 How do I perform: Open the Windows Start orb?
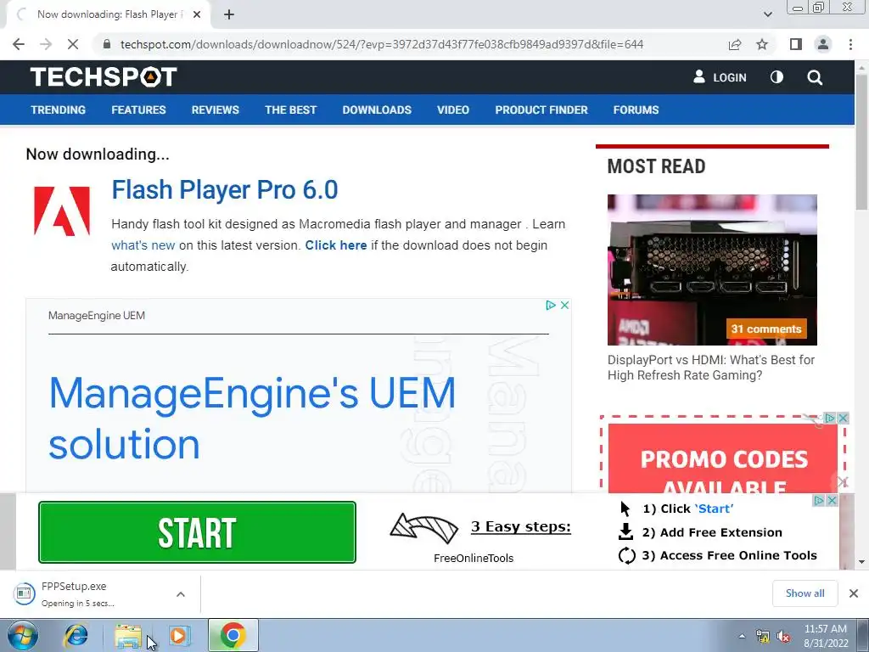[x=23, y=635]
